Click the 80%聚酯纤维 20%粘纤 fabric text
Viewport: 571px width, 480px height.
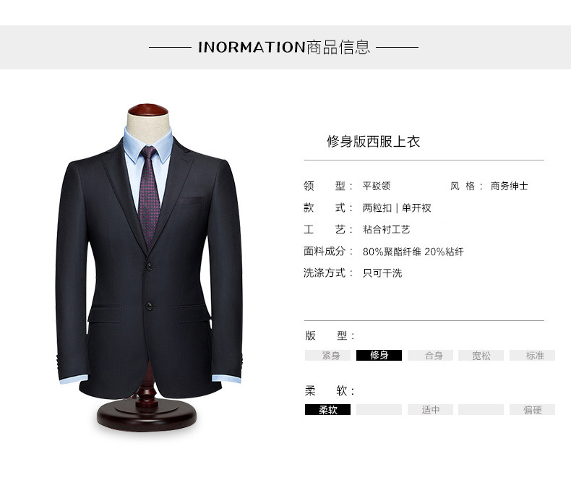(413, 252)
